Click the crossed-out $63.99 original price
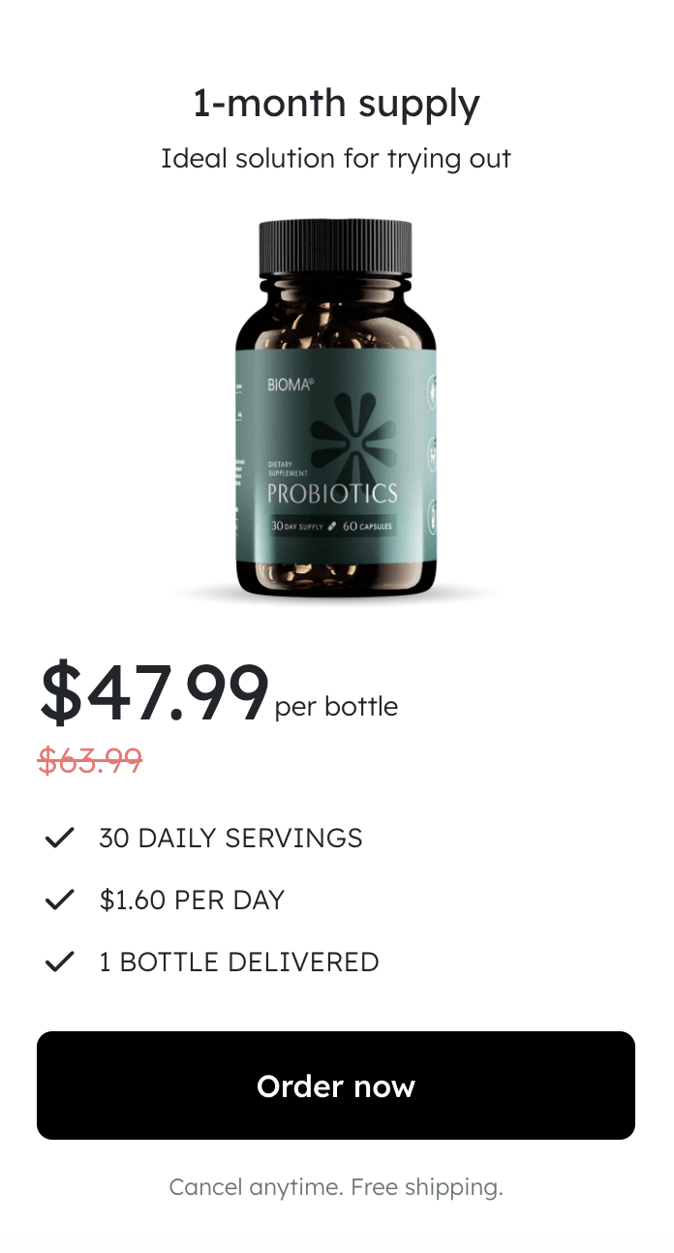 pyautogui.click(x=90, y=761)
